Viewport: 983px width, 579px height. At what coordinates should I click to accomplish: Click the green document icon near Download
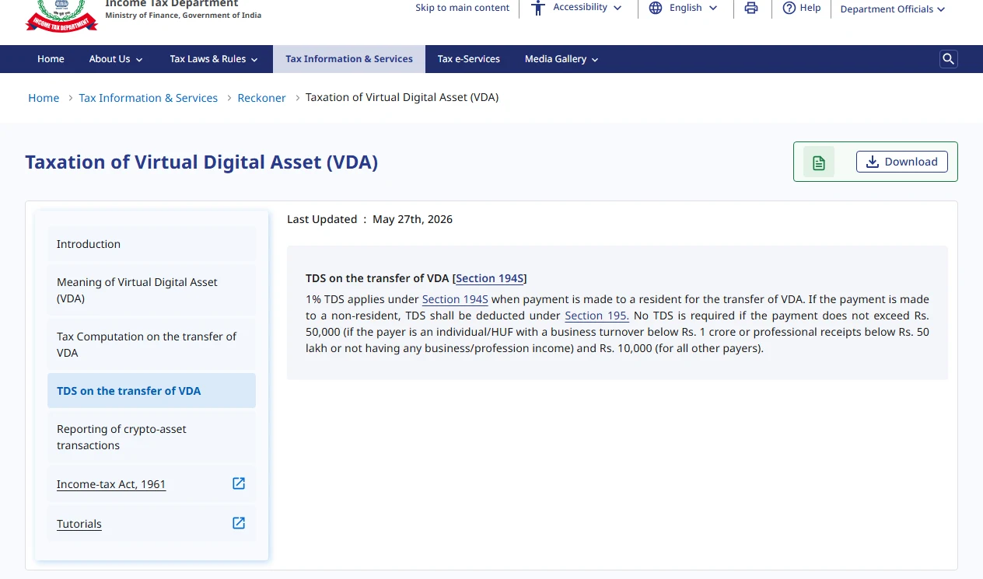[819, 162]
